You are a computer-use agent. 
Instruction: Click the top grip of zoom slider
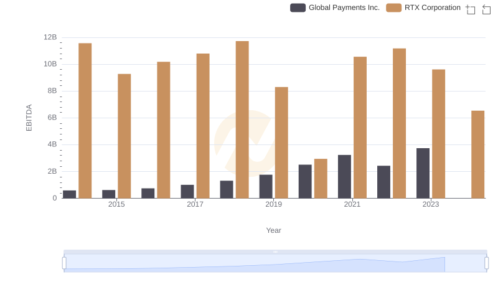click(275, 252)
